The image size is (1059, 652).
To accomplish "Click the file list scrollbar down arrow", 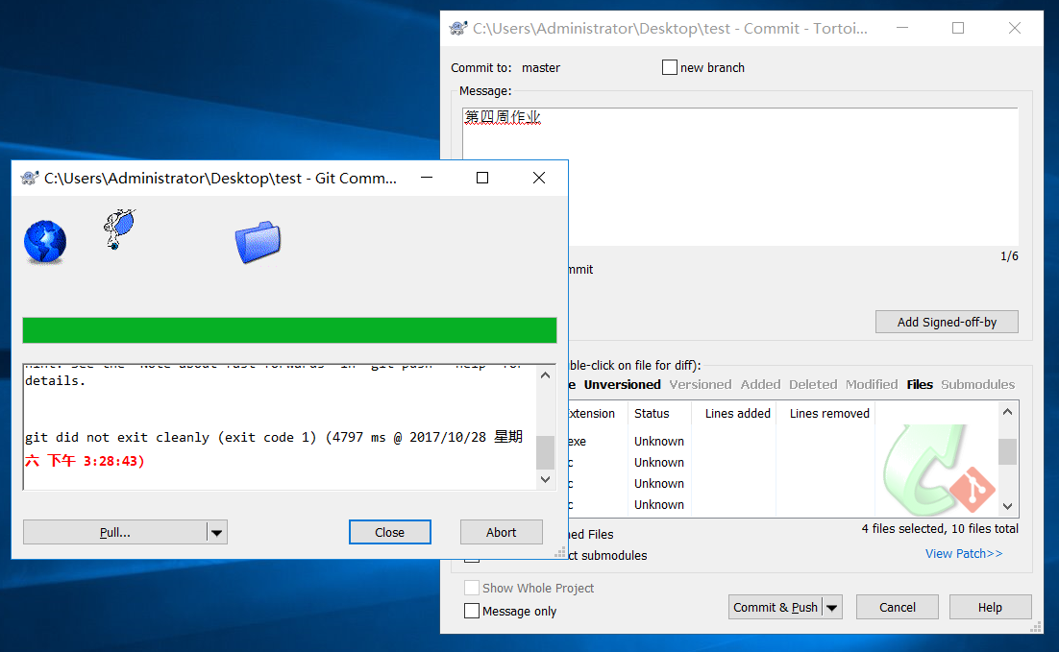I will (1008, 506).
